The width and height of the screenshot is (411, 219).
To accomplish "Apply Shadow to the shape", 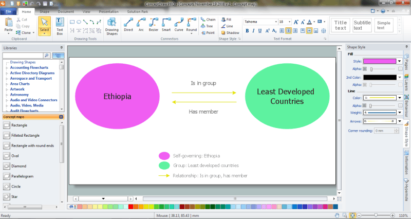I will coord(230,33).
